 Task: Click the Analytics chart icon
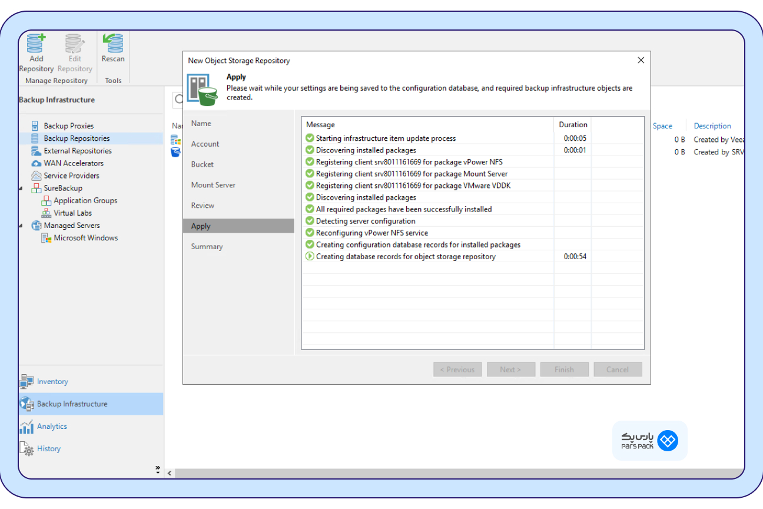[x=27, y=427]
